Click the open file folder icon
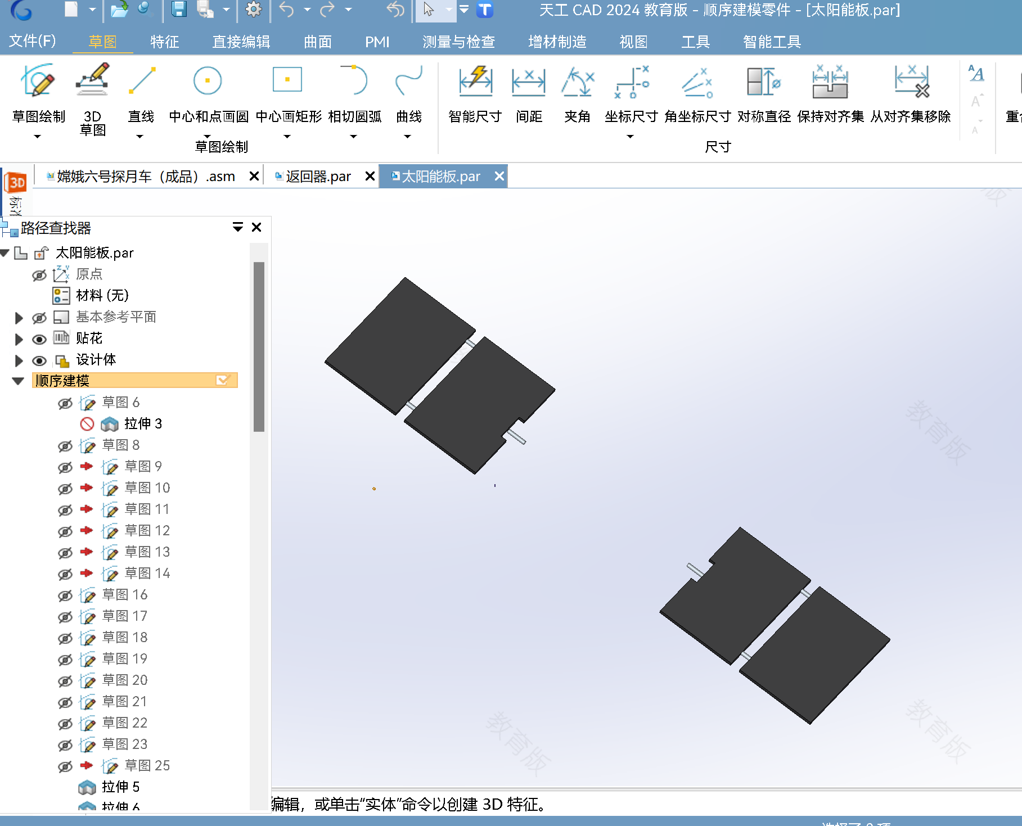 (x=119, y=10)
